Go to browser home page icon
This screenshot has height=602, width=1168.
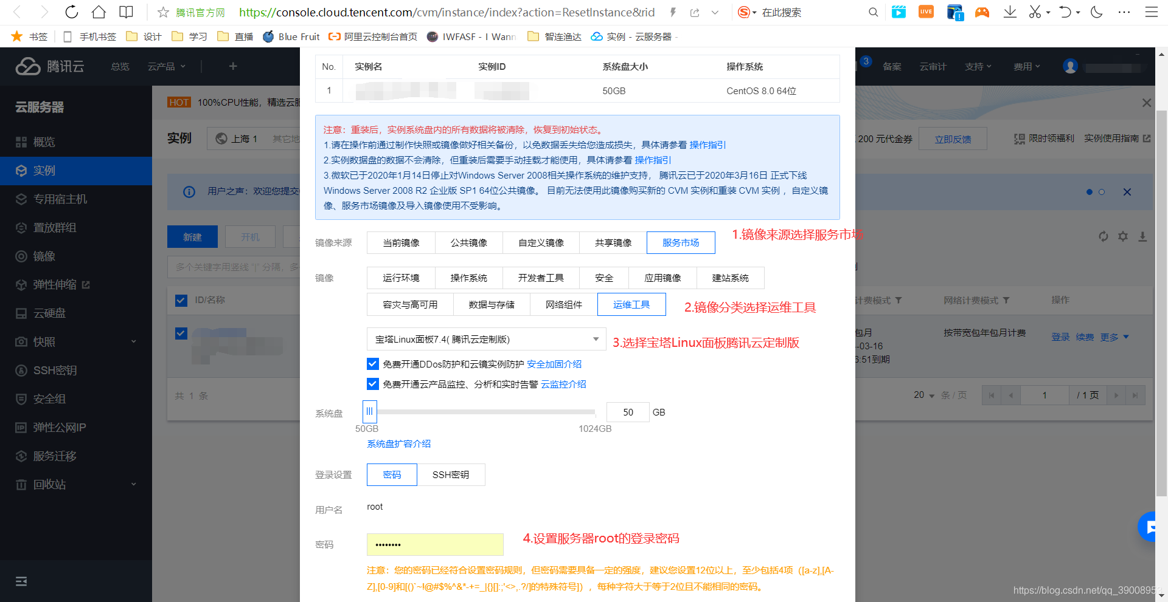click(x=99, y=12)
